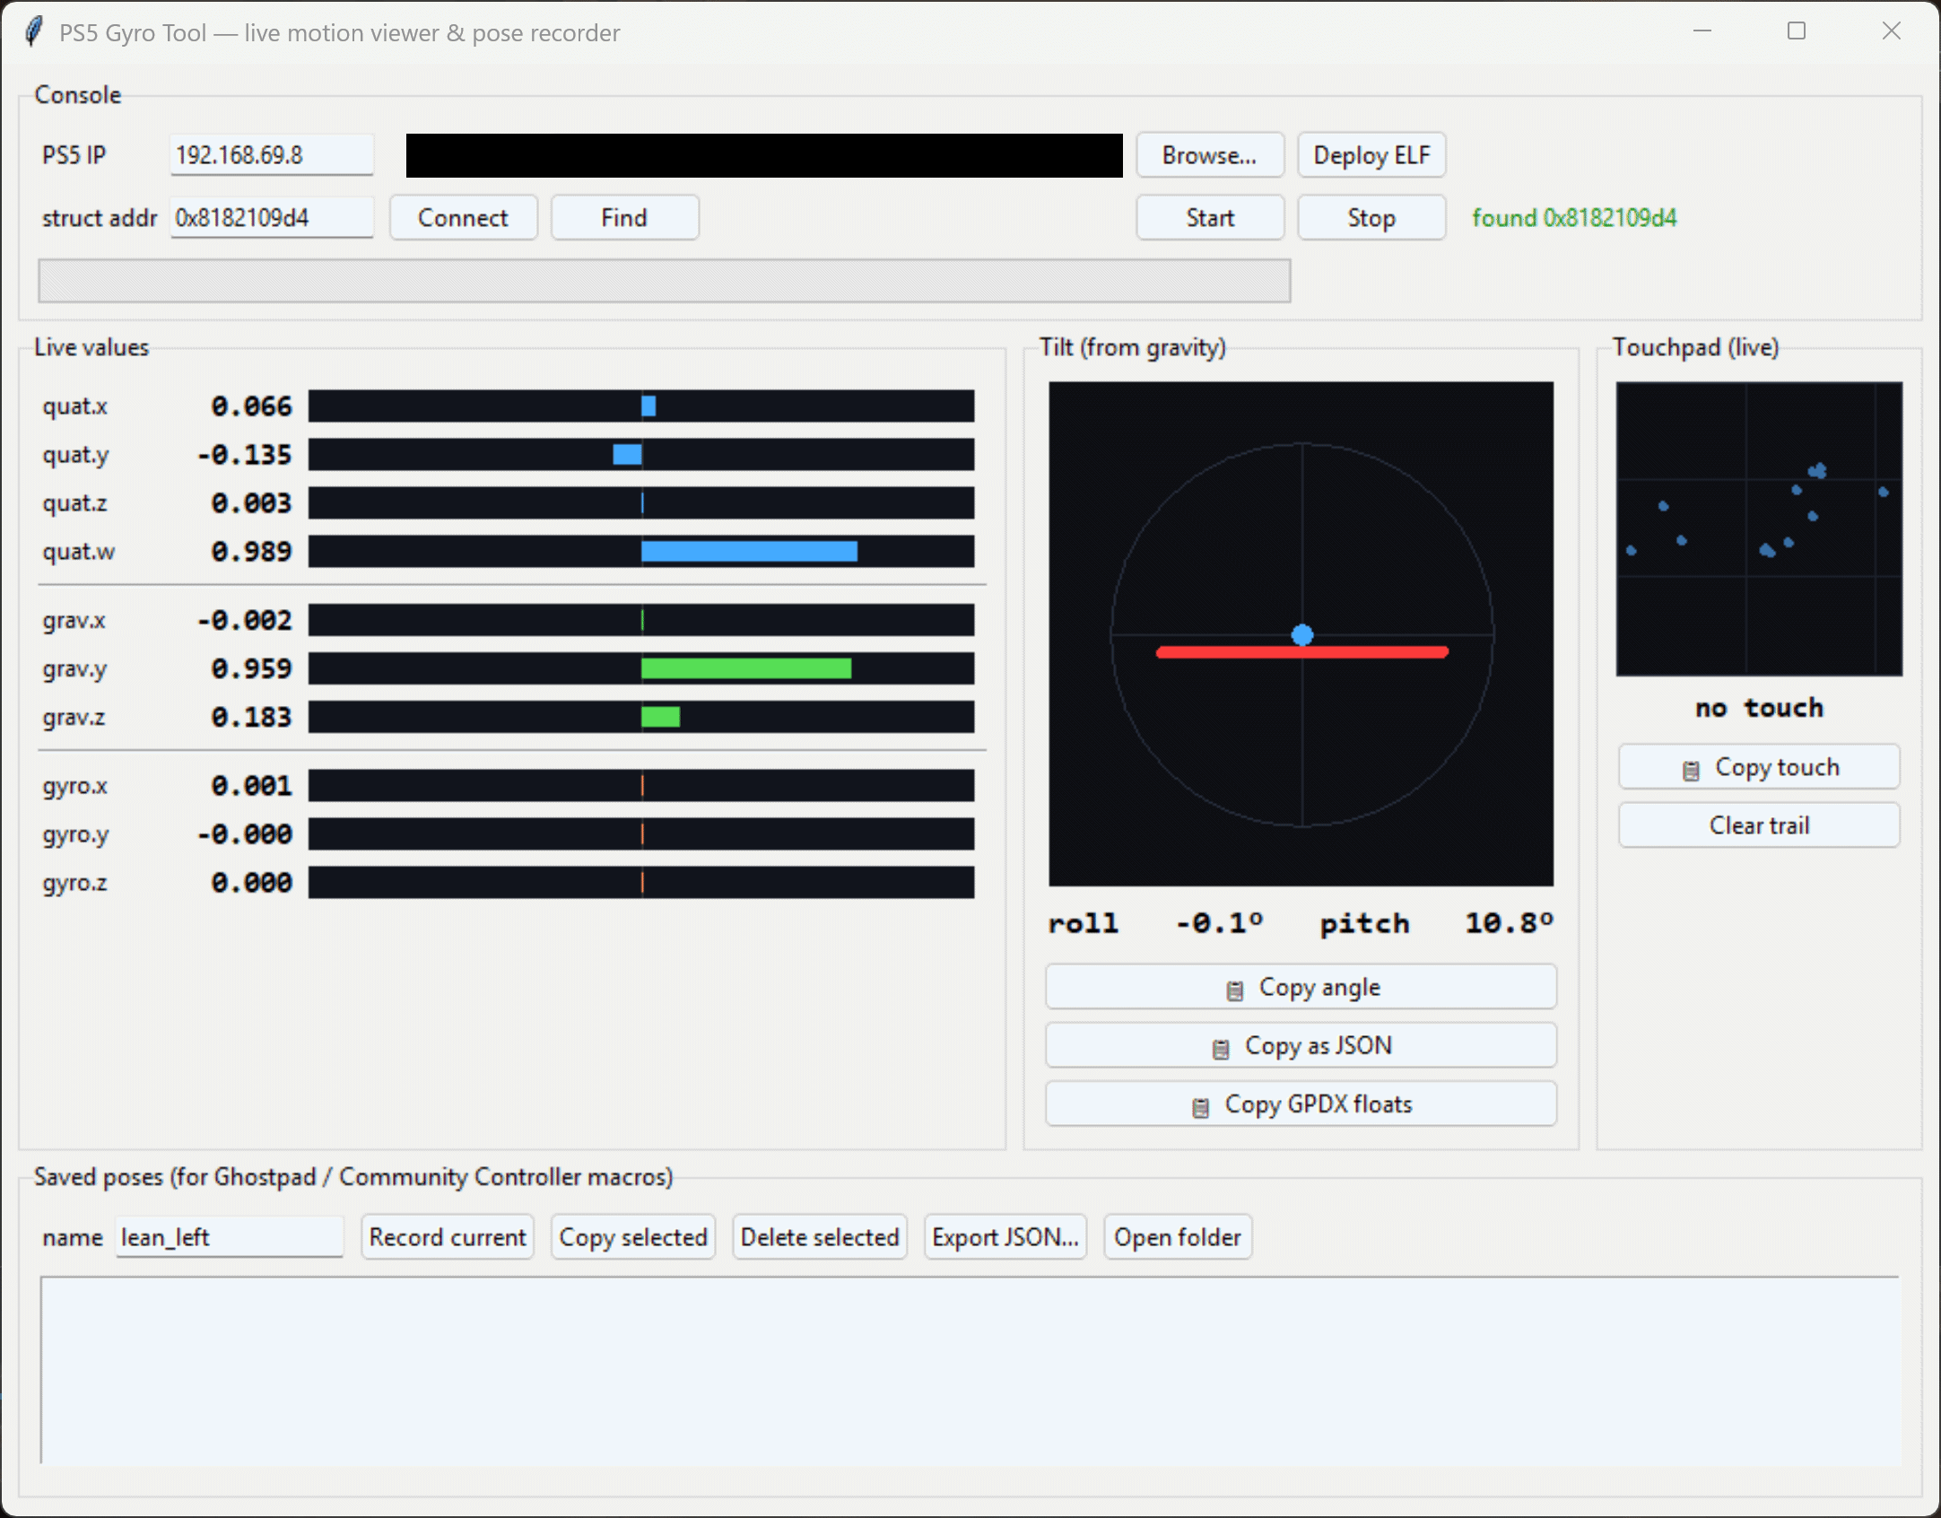Click clipboard icon on Copy touch button
The height and width of the screenshot is (1518, 1941).
coord(1691,770)
